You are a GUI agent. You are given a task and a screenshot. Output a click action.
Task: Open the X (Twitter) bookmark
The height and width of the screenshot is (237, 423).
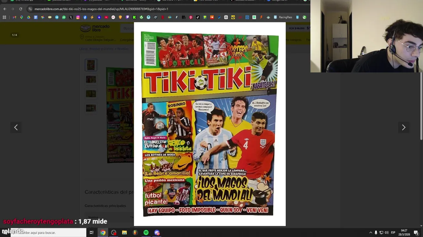pyautogui.click(x=71, y=17)
